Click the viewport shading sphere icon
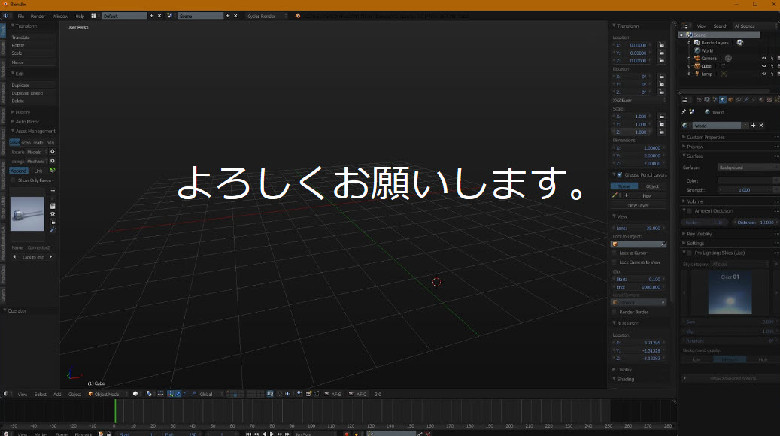The image size is (780, 436). tap(135, 394)
